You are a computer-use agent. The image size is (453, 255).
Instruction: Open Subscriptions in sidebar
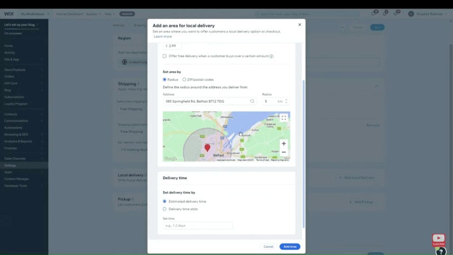click(14, 97)
